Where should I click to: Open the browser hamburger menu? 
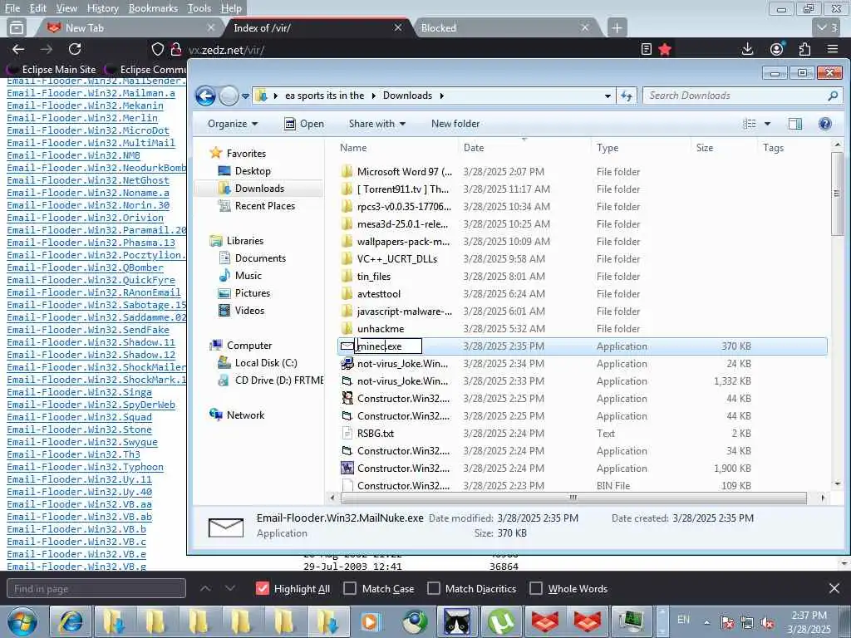pos(833,49)
